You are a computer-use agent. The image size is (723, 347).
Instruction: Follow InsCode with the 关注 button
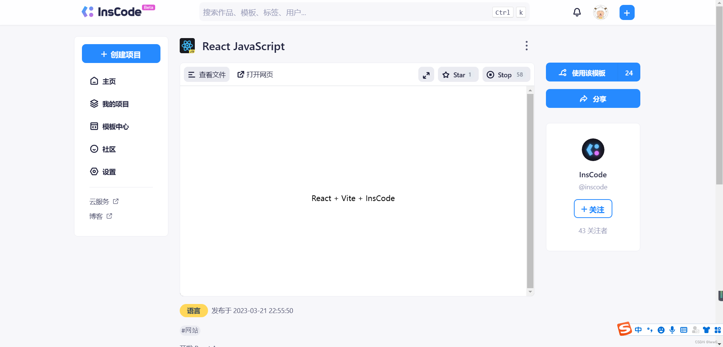593,209
